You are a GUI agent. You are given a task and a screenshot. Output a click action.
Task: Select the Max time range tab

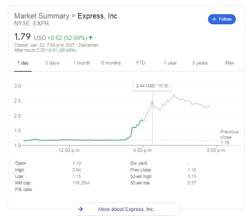pos(230,63)
